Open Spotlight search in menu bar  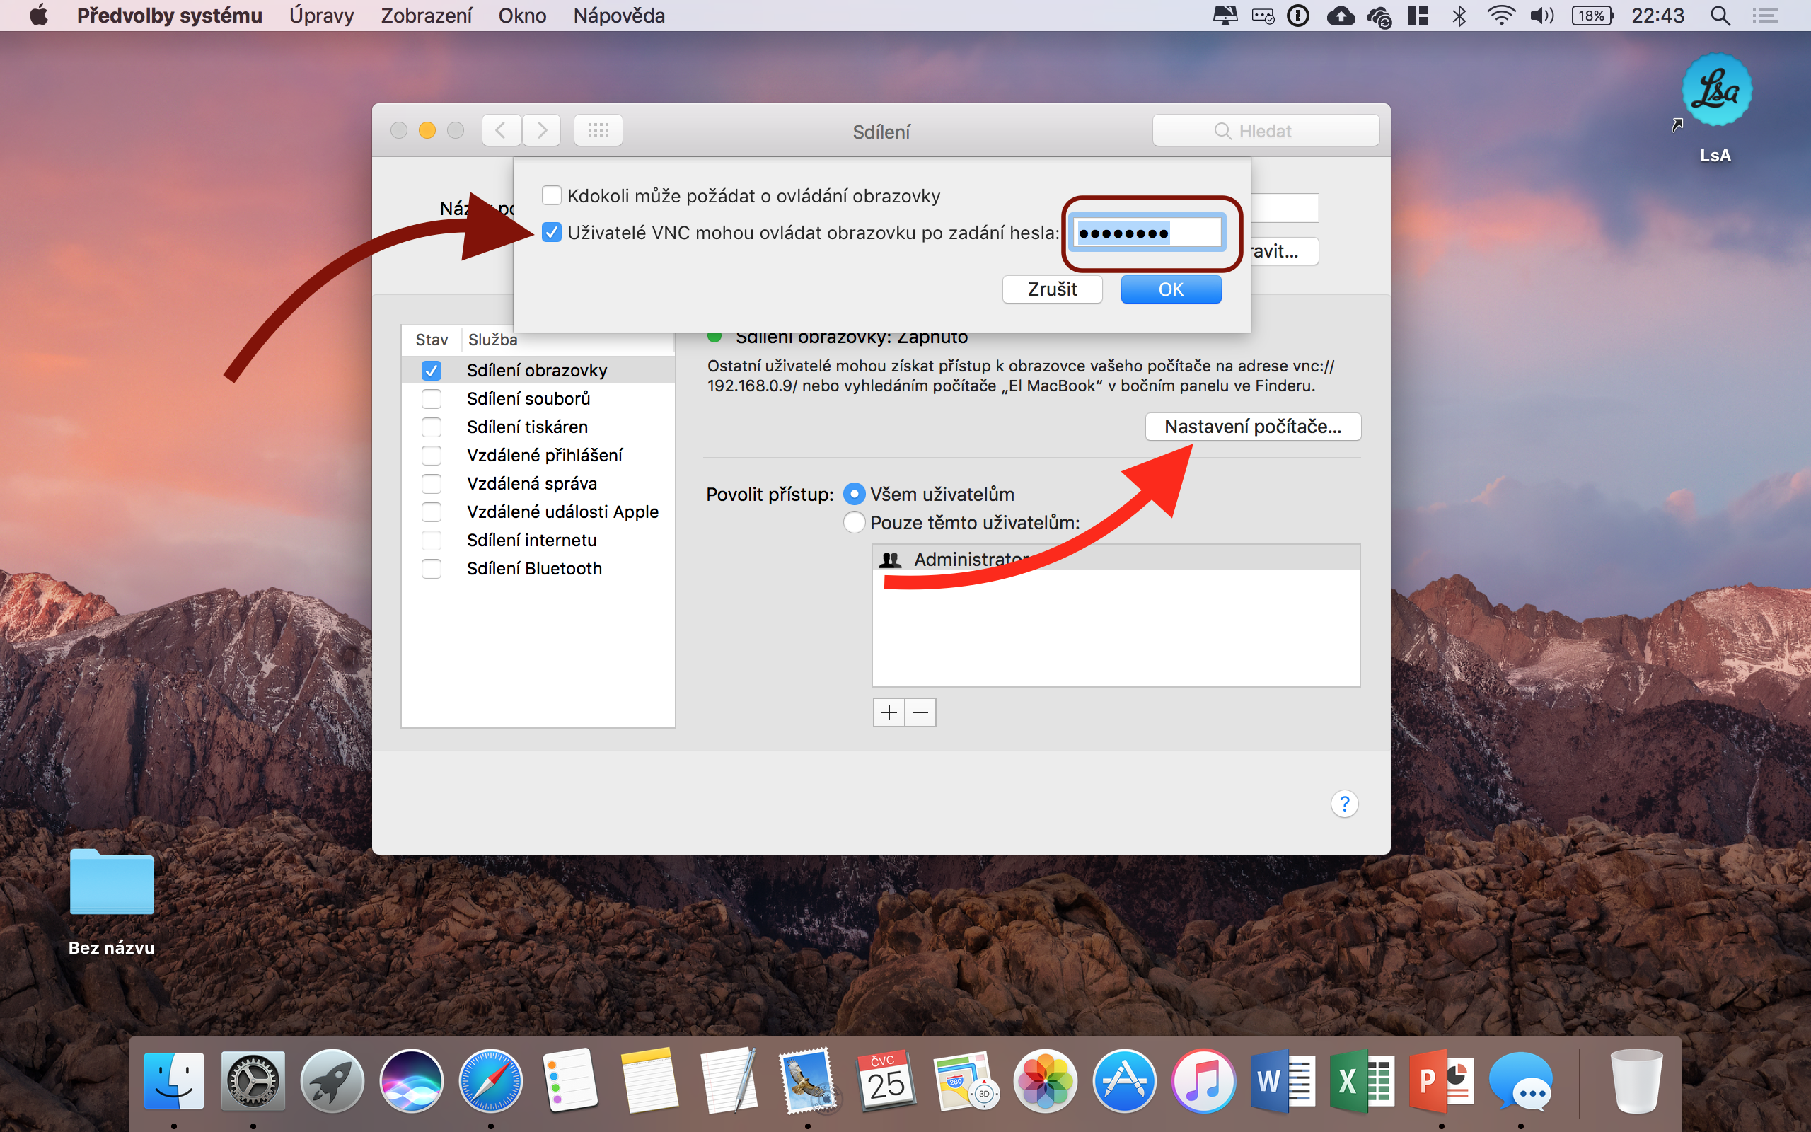click(1720, 16)
